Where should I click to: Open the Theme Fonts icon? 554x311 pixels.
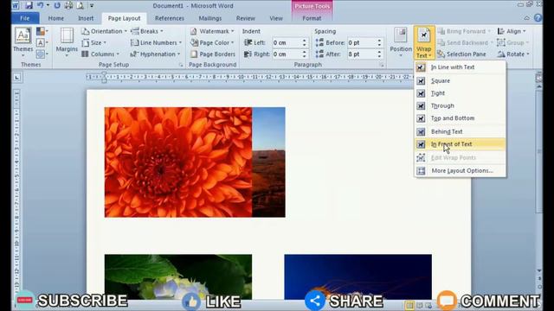click(41, 42)
